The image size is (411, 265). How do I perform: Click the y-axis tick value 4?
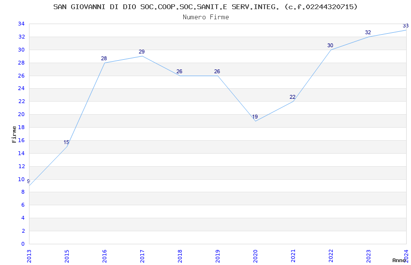tap(23, 218)
